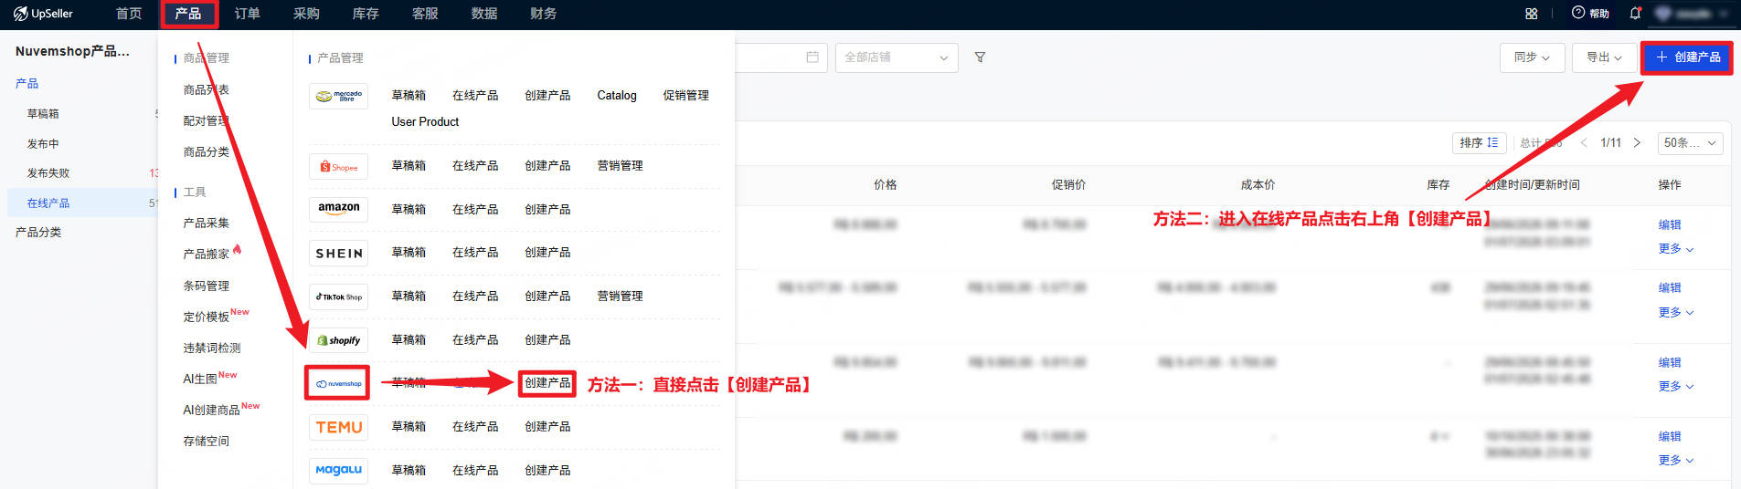Open the filter funnel icon
Viewport: 1741px width, 489px height.
click(980, 57)
